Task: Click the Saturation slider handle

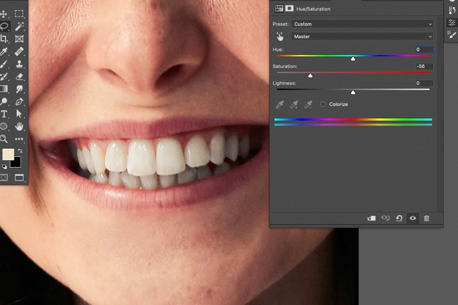Action: [x=310, y=75]
